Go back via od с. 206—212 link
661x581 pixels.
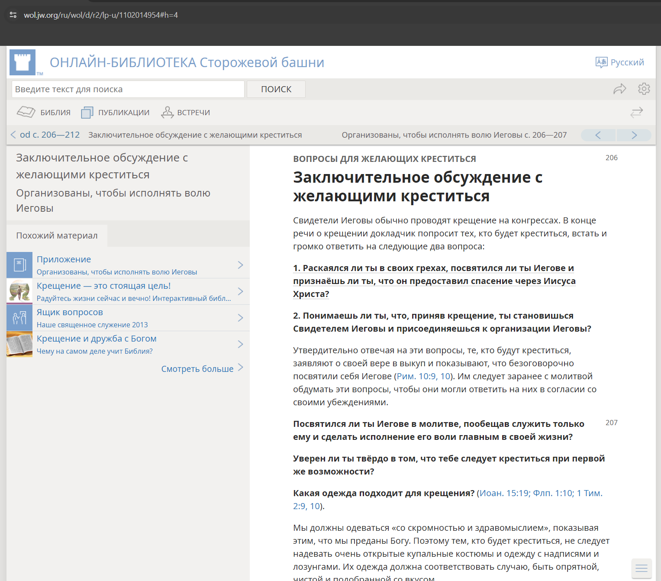pos(50,135)
